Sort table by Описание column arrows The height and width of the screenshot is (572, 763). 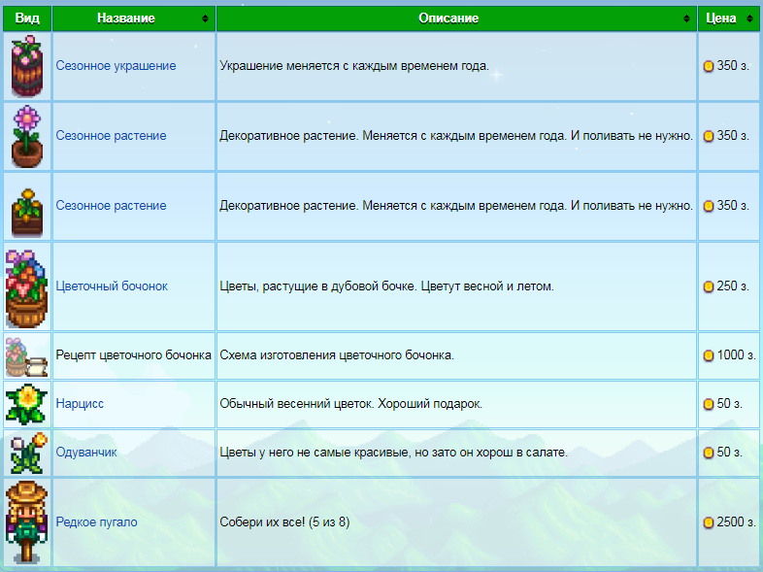coord(686,18)
